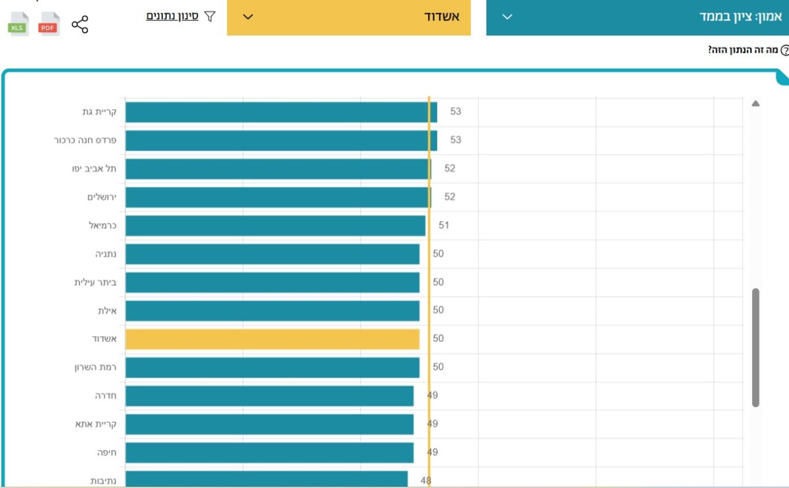The width and height of the screenshot is (789, 488).
Task: Click the share icon
Action: [x=80, y=25]
